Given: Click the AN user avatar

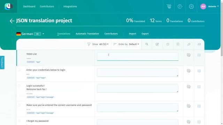Looking at the screenshot, I should (203, 6).
